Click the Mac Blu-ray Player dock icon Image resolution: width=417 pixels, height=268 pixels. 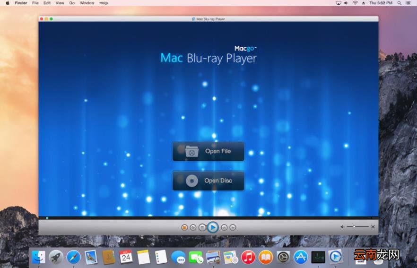pos(335,257)
